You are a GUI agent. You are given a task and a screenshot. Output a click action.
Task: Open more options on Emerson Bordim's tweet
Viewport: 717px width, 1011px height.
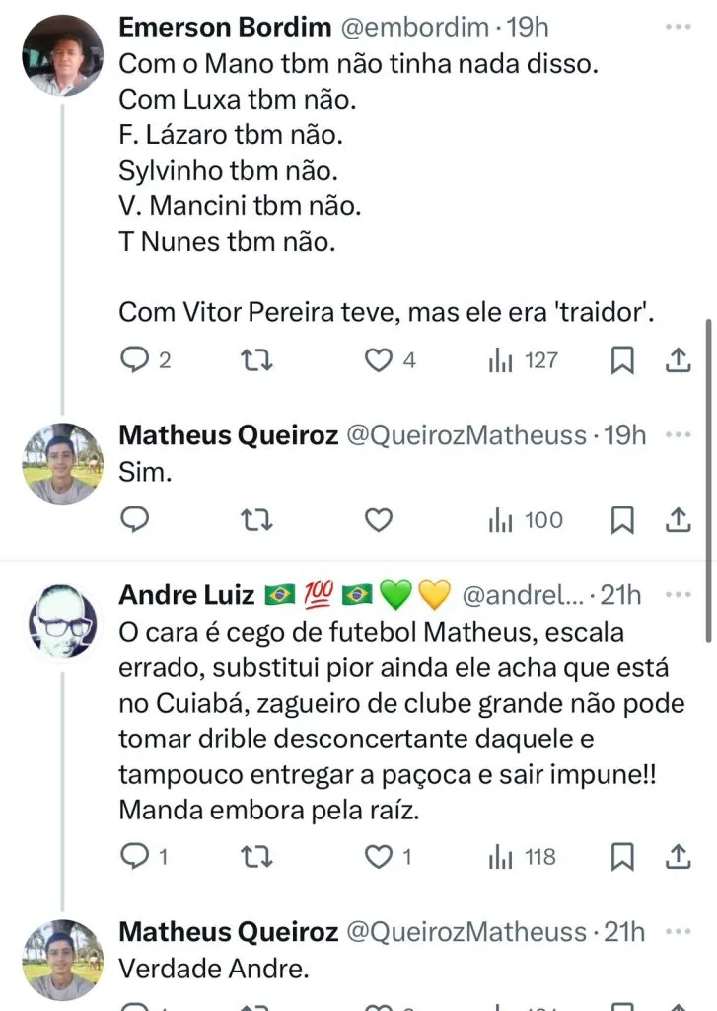679,28
